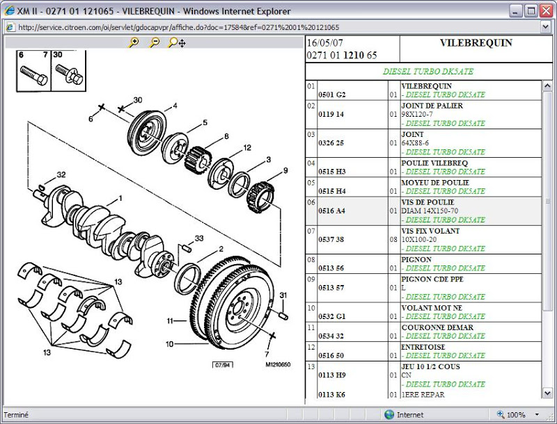Screen dimensions: 557x424
Task: Click the VILEBREQUIN page title
Action: coord(476,43)
